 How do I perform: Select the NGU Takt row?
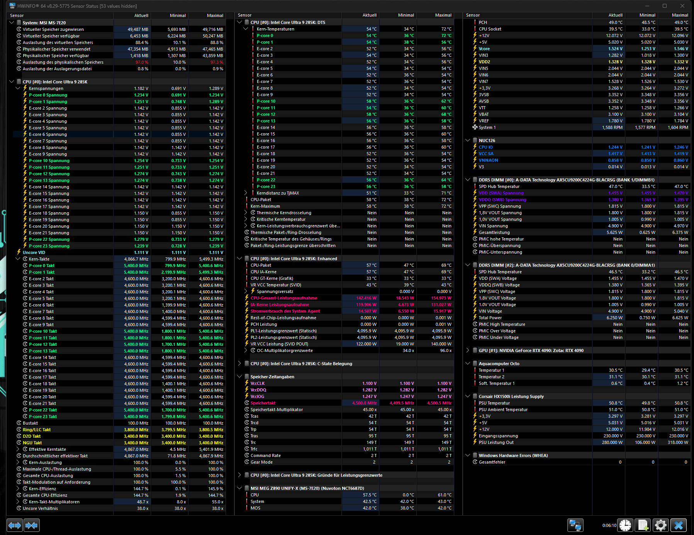119,443
